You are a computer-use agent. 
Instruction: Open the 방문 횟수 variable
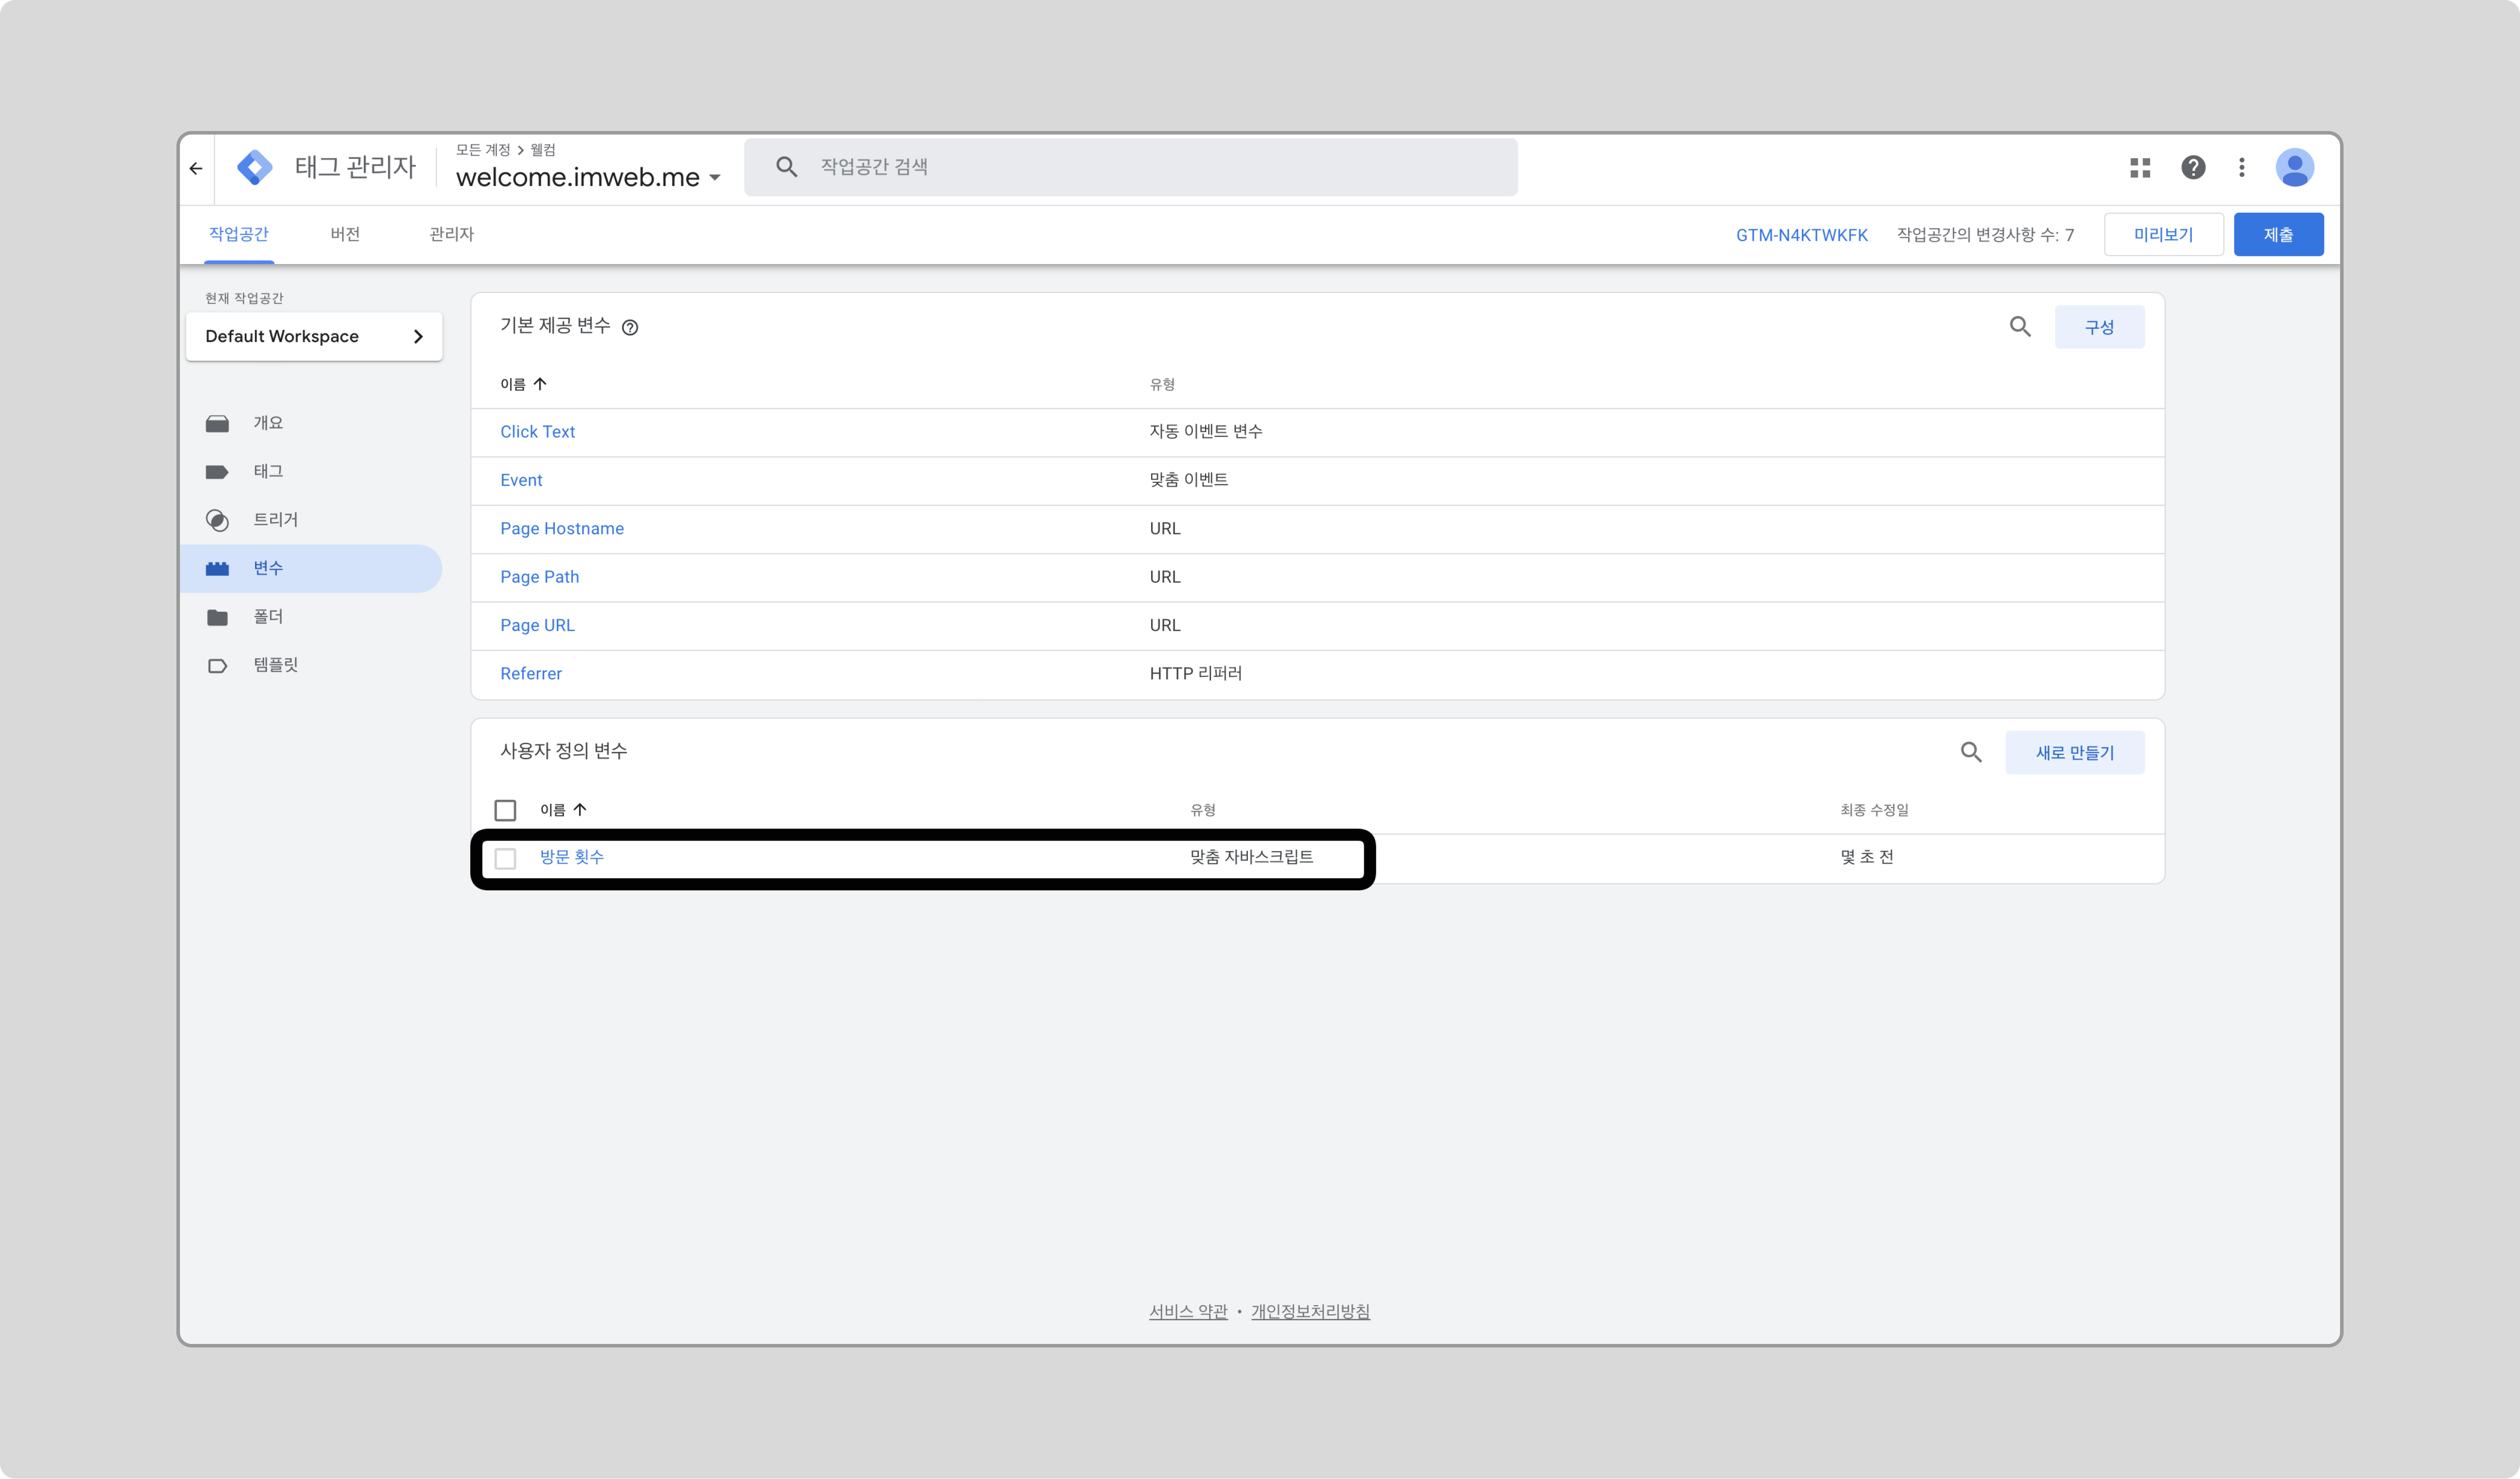point(572,857)
